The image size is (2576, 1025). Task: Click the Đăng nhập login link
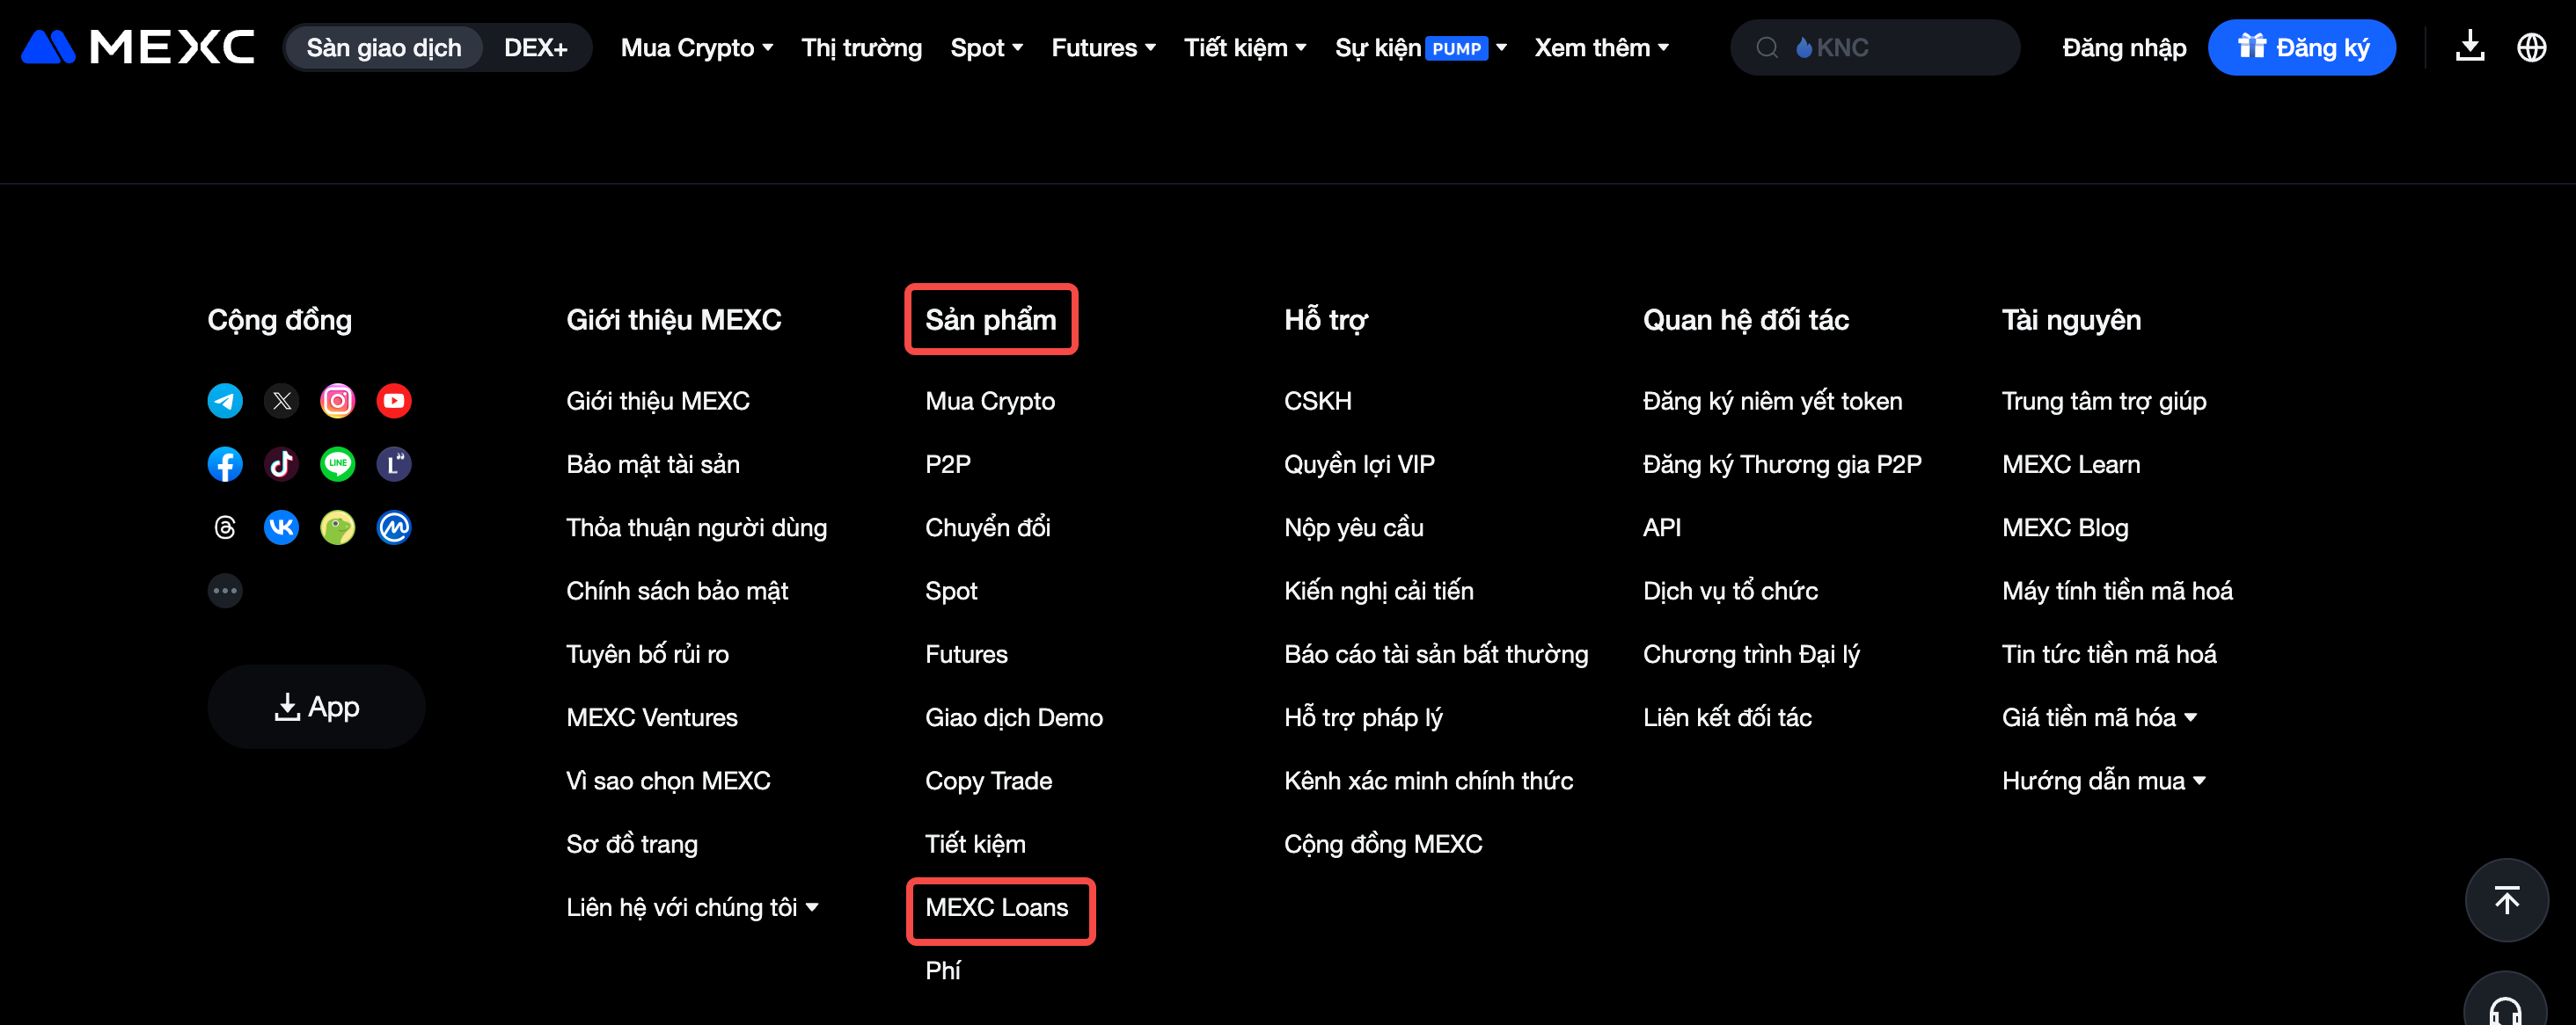pos(2124,48)
